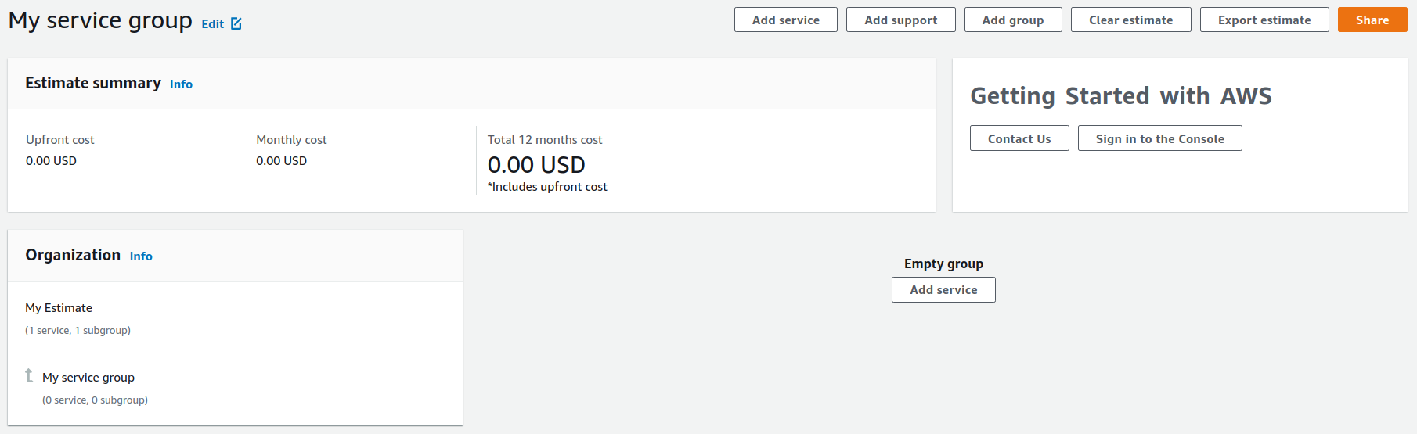Viewport: 1417px width, 434px height.
Task: Click Add service under Empty group
Action: pos(943,290)
